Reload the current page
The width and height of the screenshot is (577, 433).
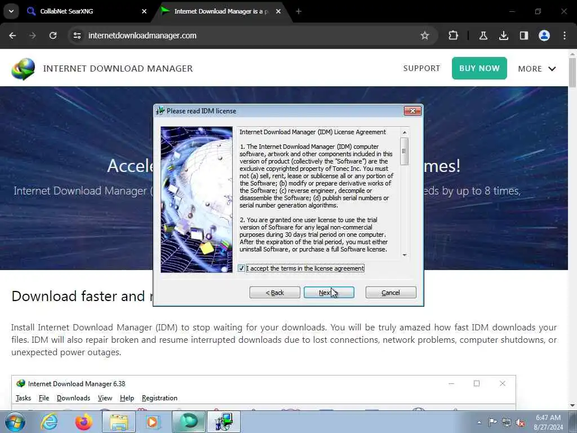tap(53, 36)
